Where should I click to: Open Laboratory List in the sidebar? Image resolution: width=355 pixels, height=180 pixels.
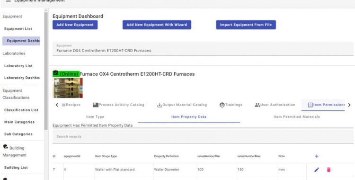pyautogui.click(x=18, y=66)
